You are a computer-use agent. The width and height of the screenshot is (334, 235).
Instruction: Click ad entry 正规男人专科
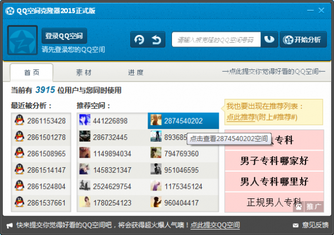coord(274,202)
